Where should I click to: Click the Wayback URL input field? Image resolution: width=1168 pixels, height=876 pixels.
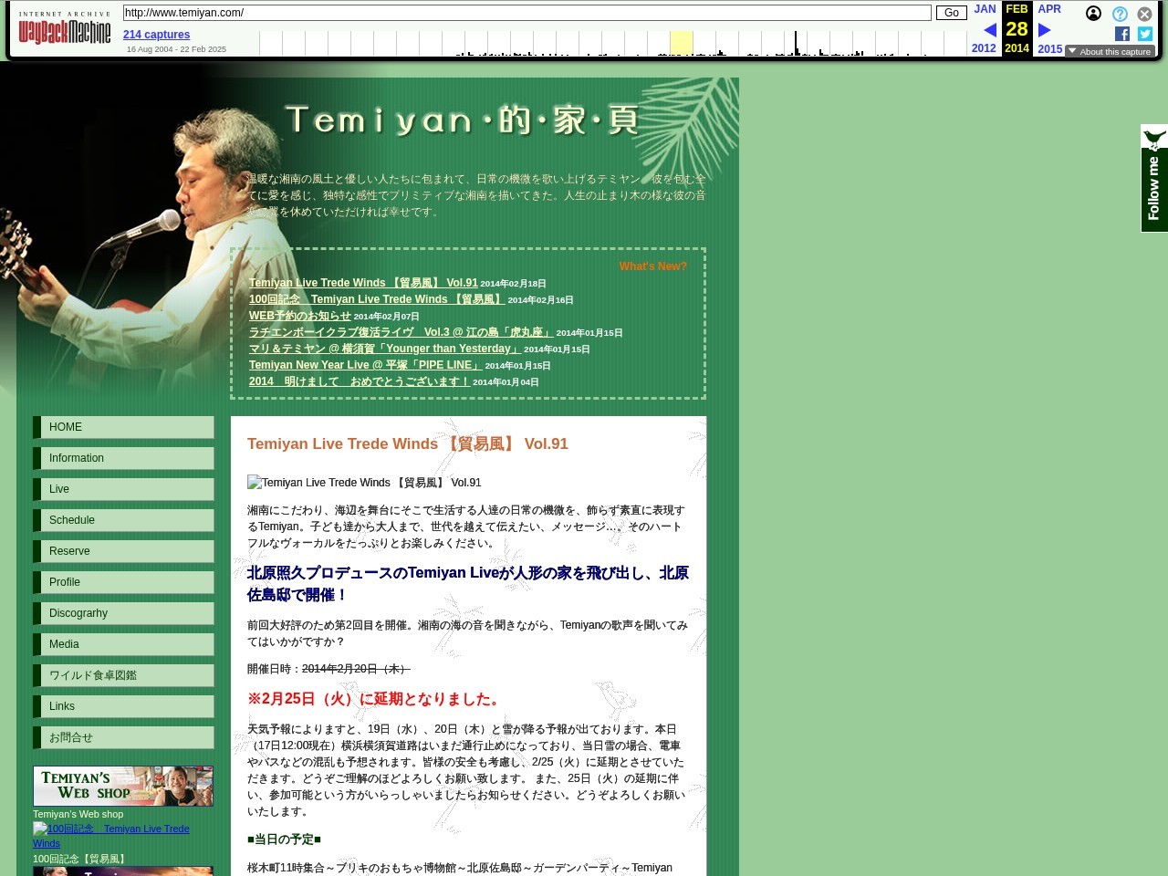point(527,13)
